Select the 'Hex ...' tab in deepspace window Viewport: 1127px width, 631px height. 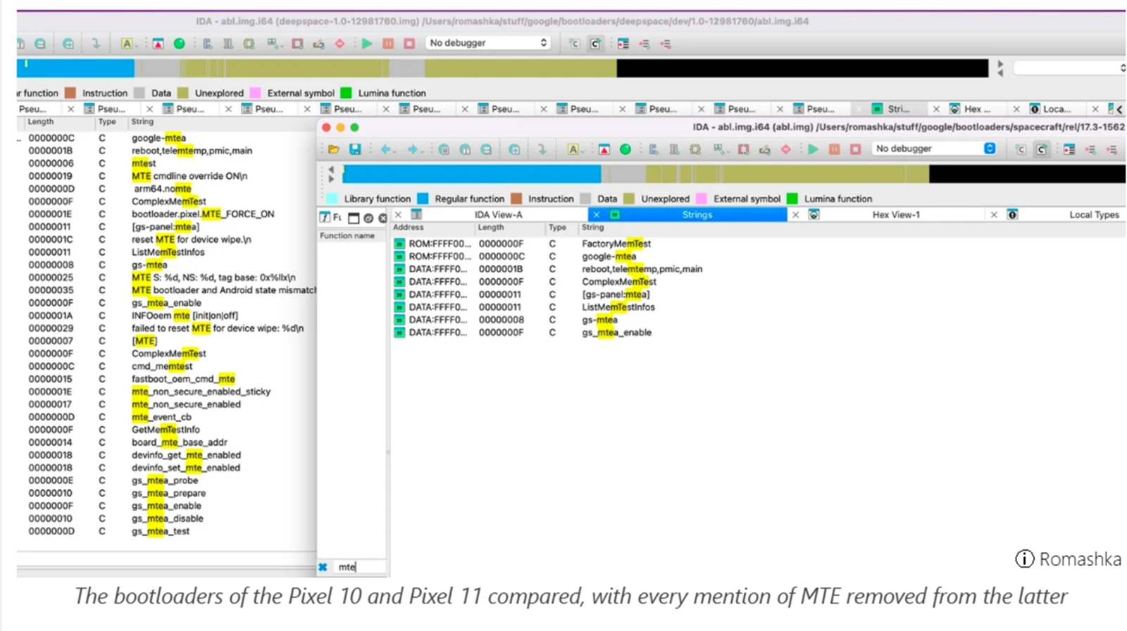coord(976,109)
